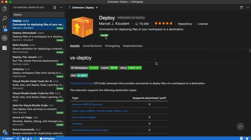Click the synchronize changes cloud icon

click(18, 139)
